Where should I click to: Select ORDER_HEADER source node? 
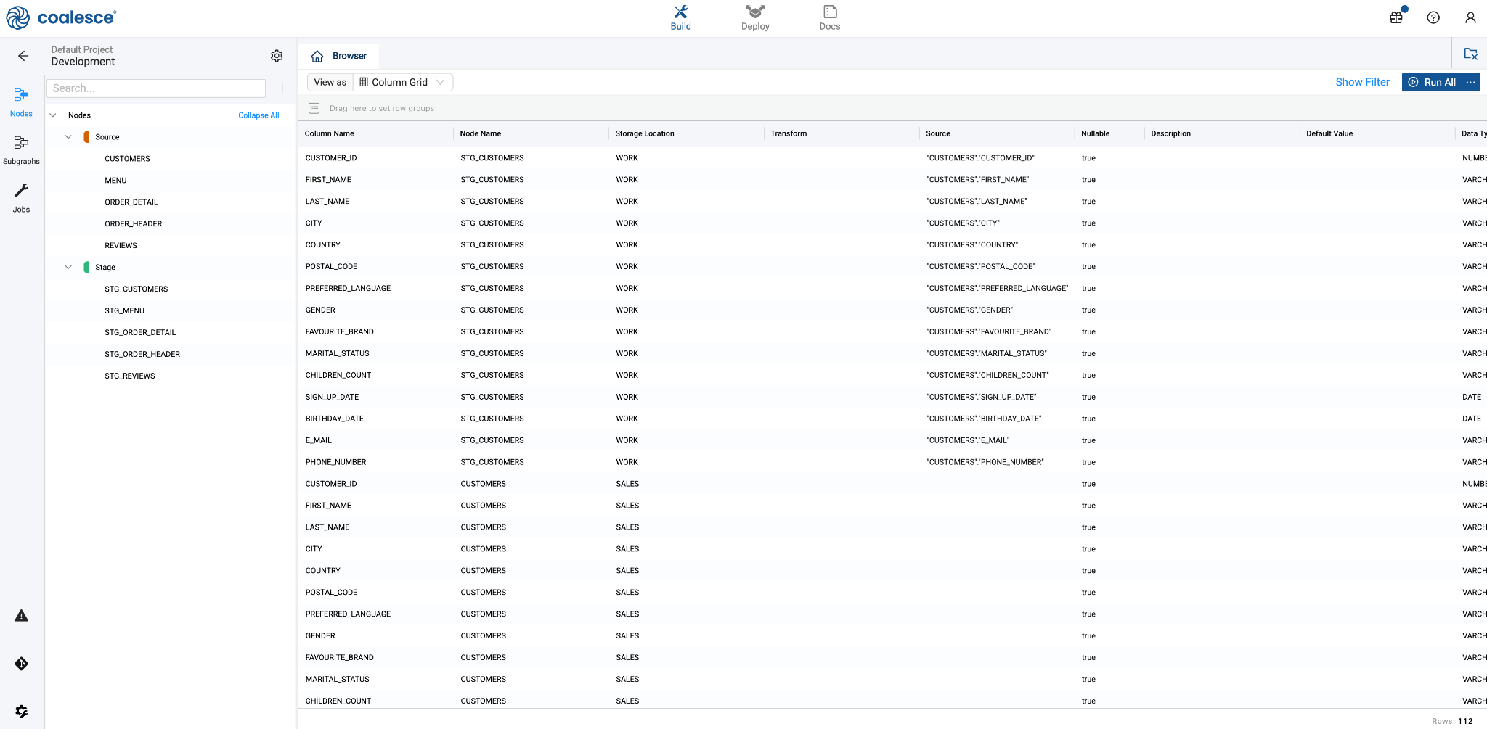[134, 224]
